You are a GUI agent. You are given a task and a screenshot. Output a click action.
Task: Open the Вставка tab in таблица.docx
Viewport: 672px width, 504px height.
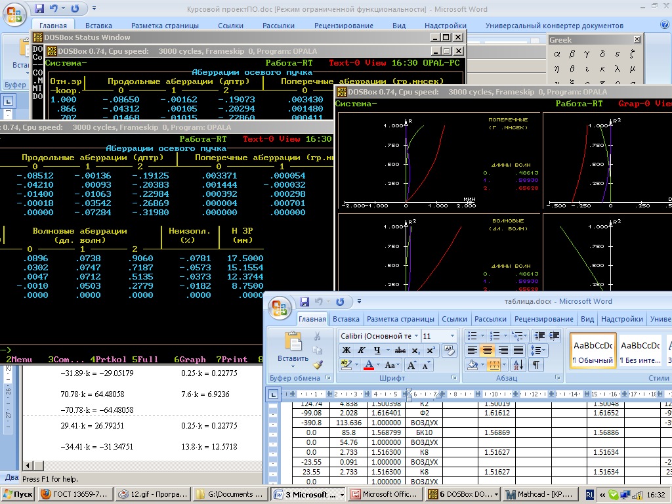[346, 319]
